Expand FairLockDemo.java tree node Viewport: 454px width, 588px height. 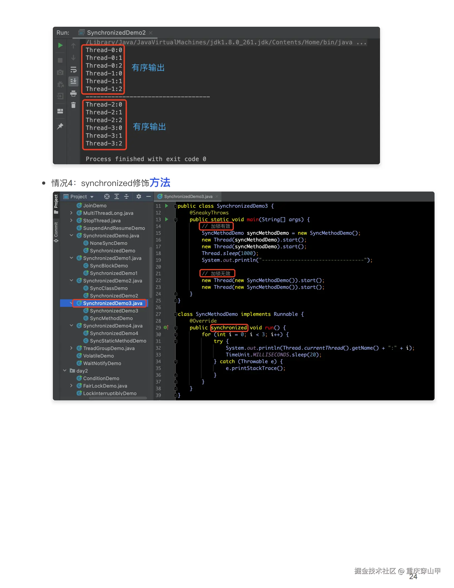point(71,386)
